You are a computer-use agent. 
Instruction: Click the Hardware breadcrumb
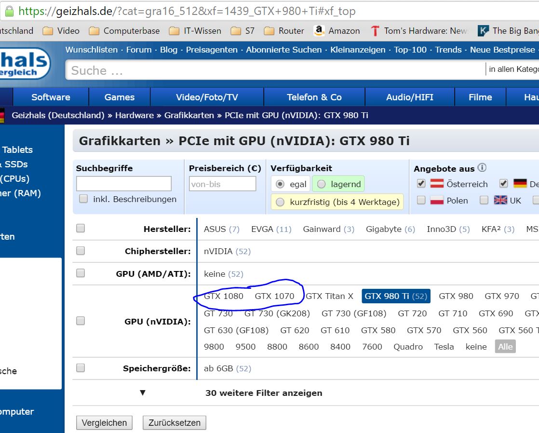[135, 115]
